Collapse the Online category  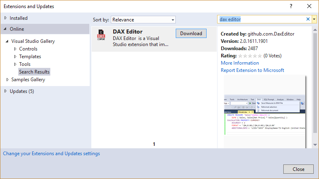(x=5, y=29)
